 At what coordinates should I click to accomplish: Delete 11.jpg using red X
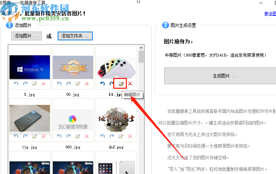130,83
